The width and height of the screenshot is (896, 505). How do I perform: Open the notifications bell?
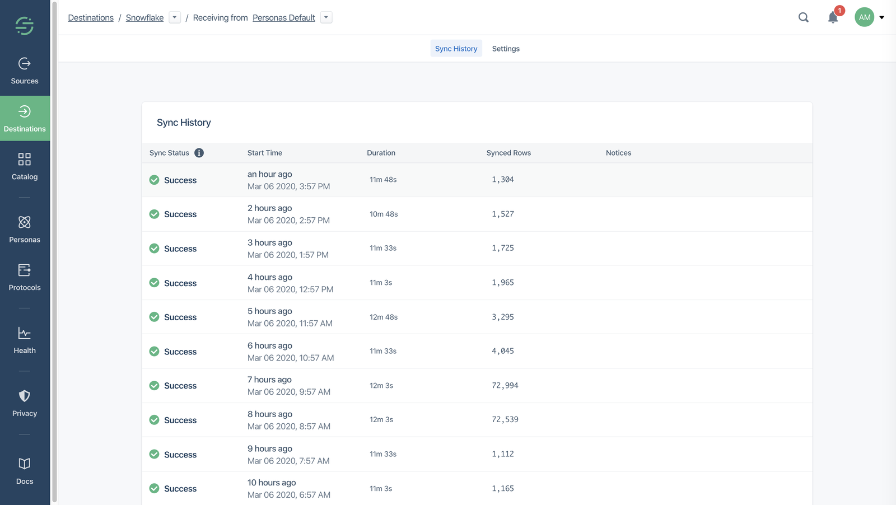coord(833,17)
